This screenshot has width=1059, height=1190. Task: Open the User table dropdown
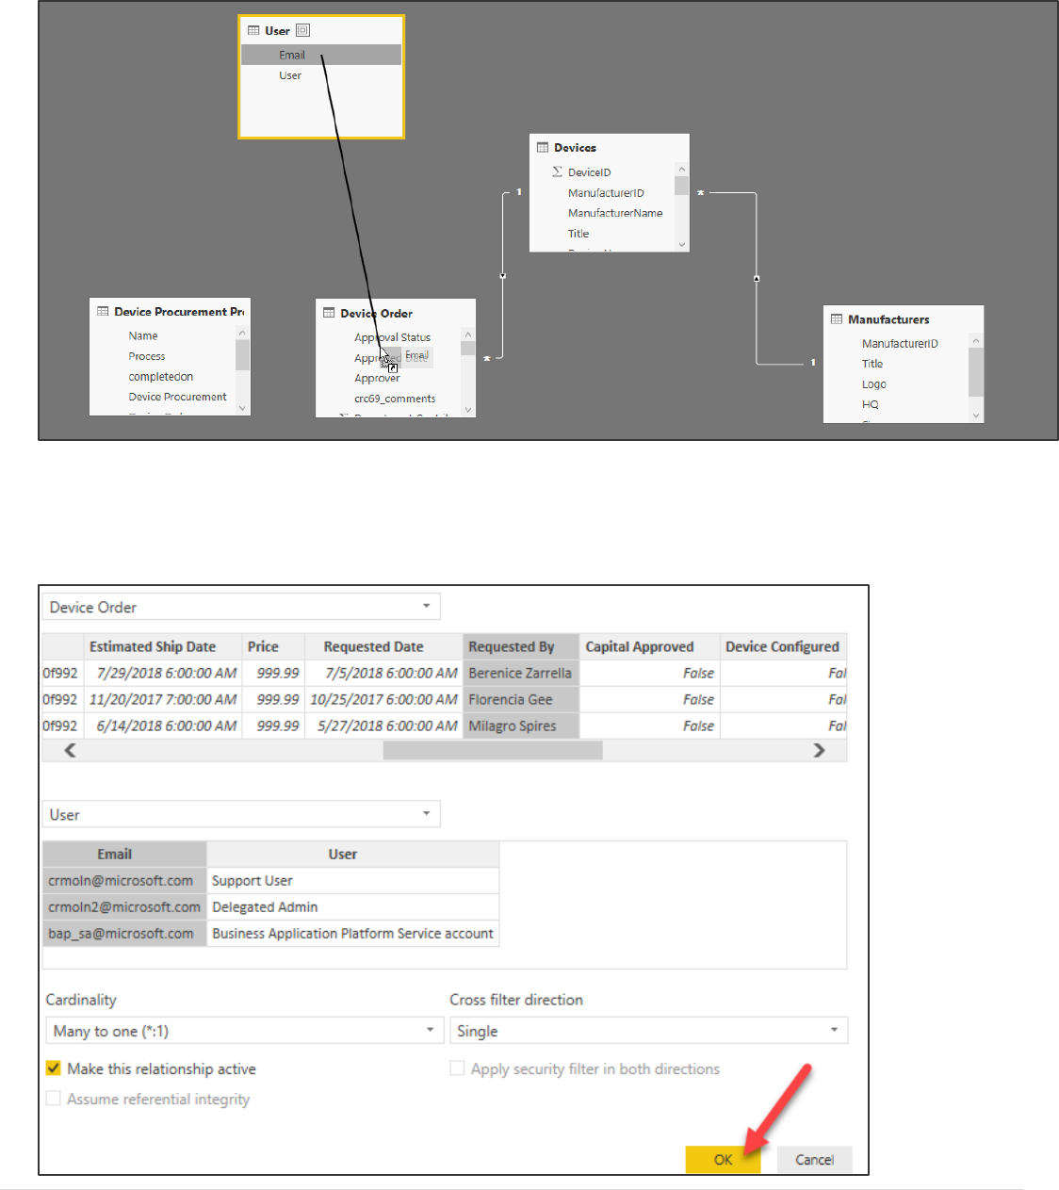(x=241, y=814)
